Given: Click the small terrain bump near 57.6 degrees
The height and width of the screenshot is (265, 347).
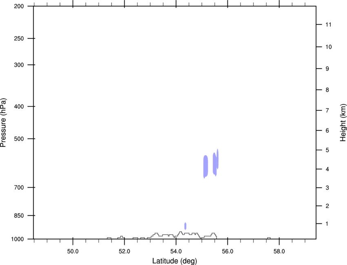Looking at the screenshot, I should pos(269,238).
